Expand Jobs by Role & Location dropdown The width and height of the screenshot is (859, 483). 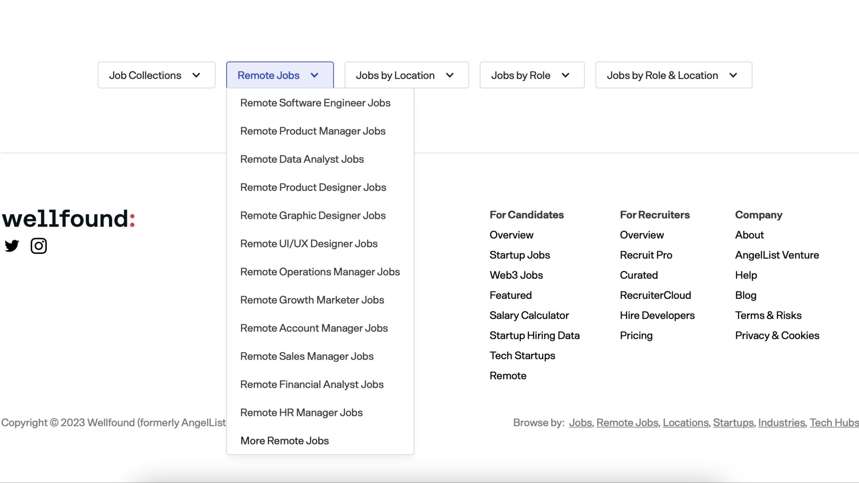pyautogui.click(x=674, y=75)
